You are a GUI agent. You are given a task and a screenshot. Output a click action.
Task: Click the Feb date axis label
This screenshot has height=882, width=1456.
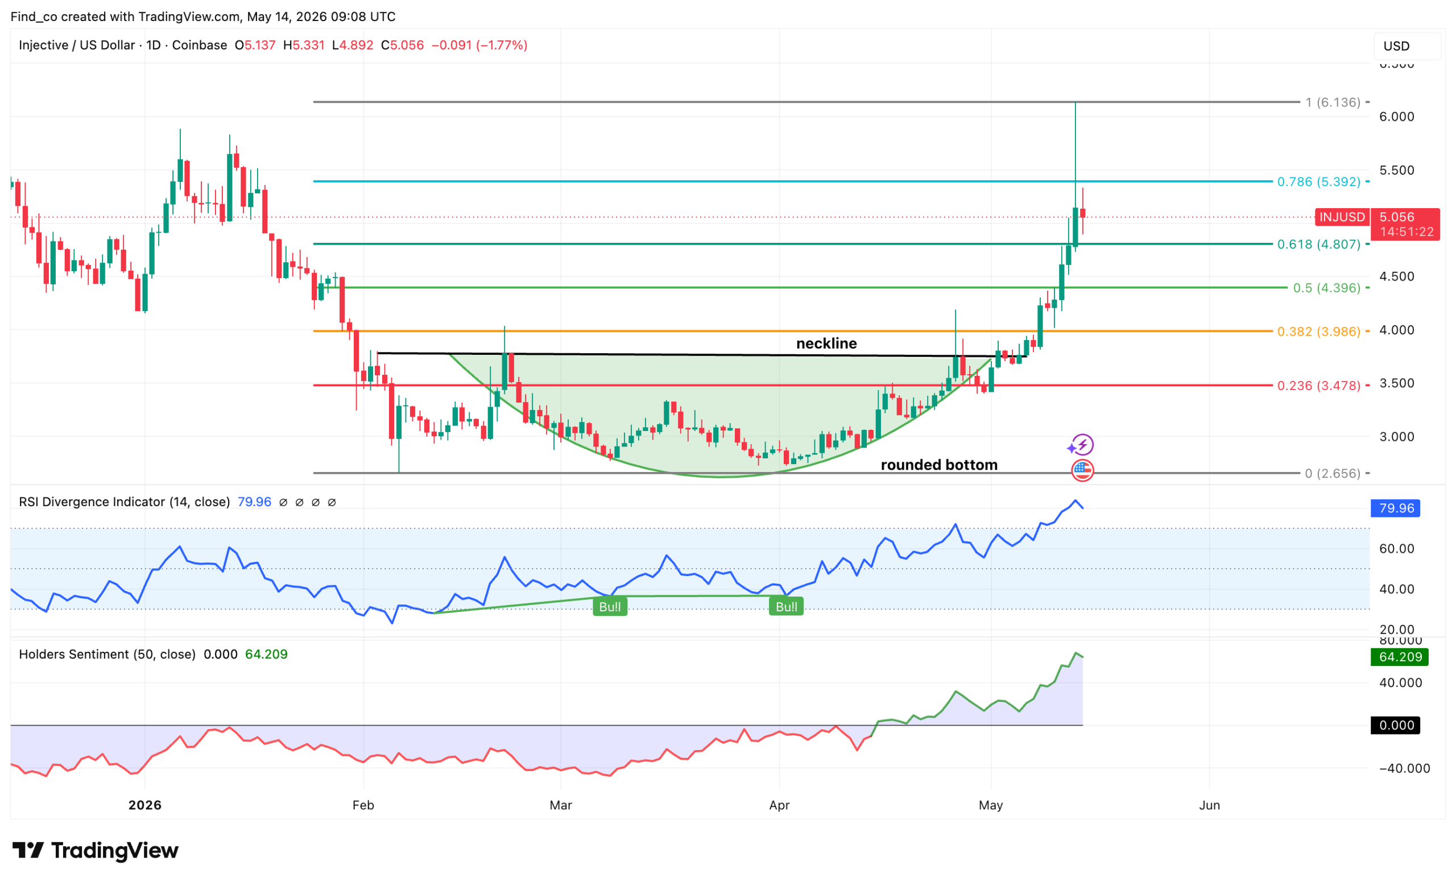(x=363, y=805)
